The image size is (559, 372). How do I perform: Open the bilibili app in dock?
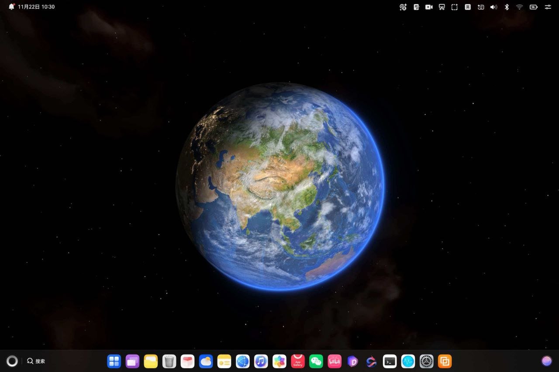335,361
